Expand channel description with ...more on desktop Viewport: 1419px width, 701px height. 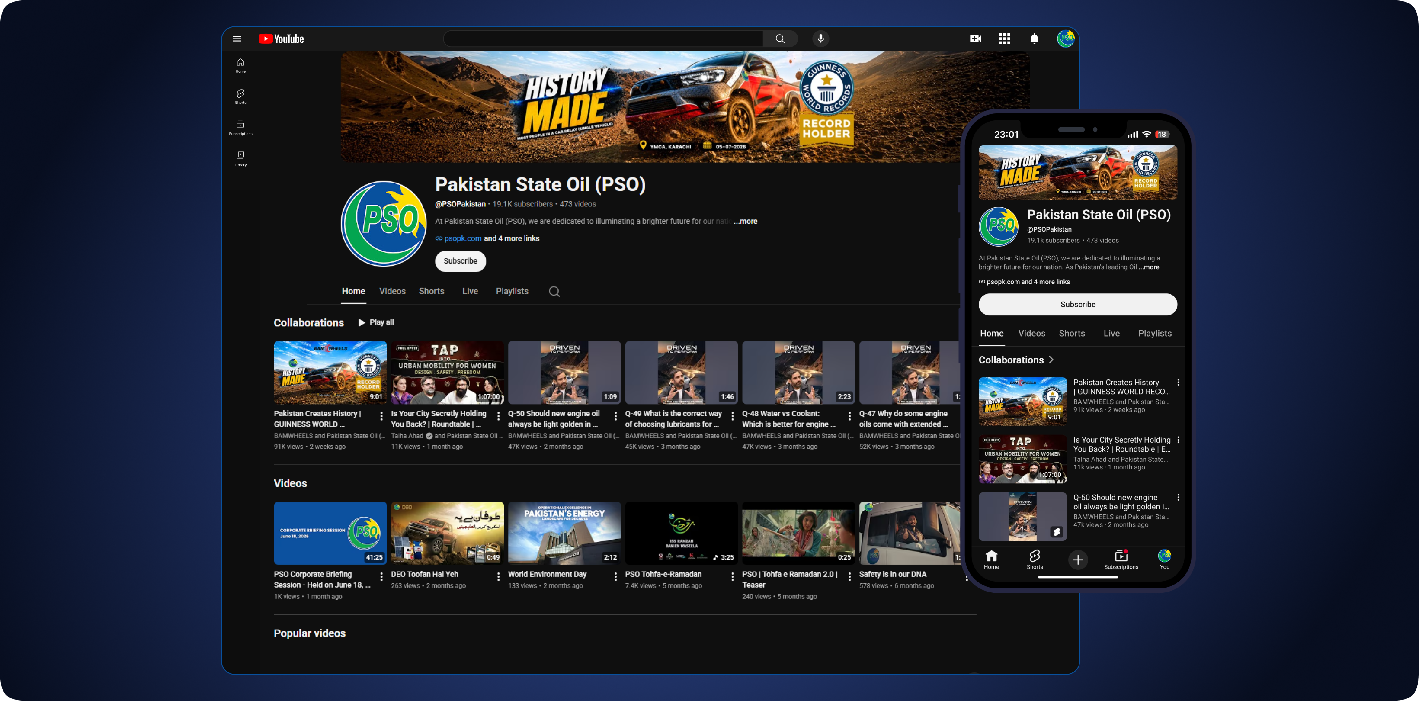(745, 221)
